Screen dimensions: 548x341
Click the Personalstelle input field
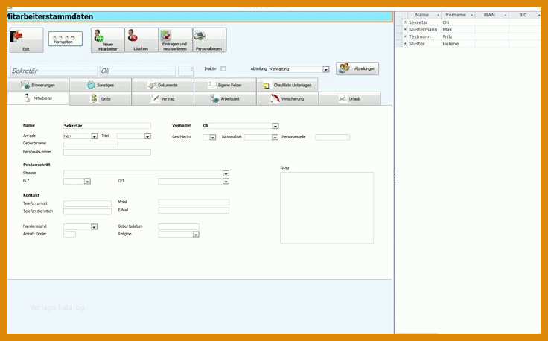332,137
